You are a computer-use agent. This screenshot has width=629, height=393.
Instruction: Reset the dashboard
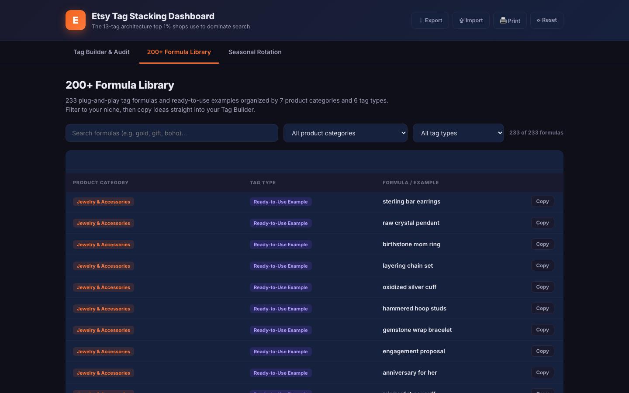click(x=547, y=20)
